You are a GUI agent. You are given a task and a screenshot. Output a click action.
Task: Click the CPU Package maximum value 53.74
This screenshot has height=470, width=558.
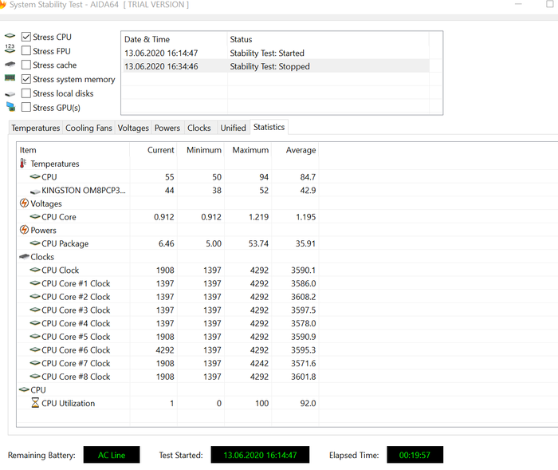pyautogui.click(x=258, y=243)
